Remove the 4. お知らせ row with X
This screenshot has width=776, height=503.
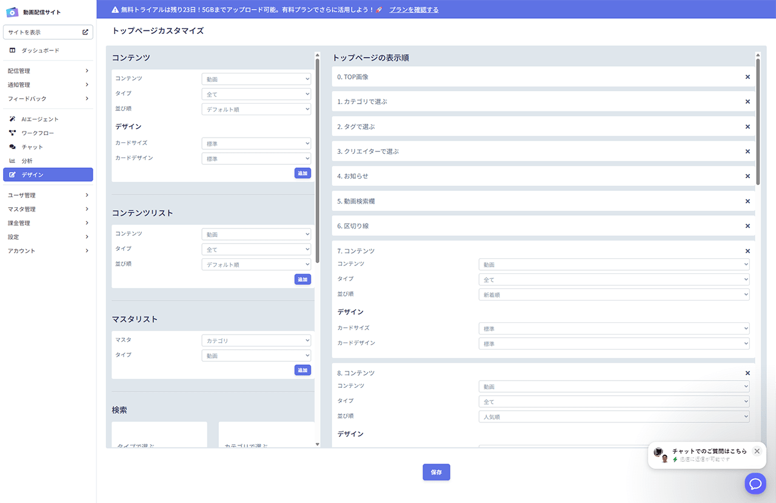coord(748,176)
